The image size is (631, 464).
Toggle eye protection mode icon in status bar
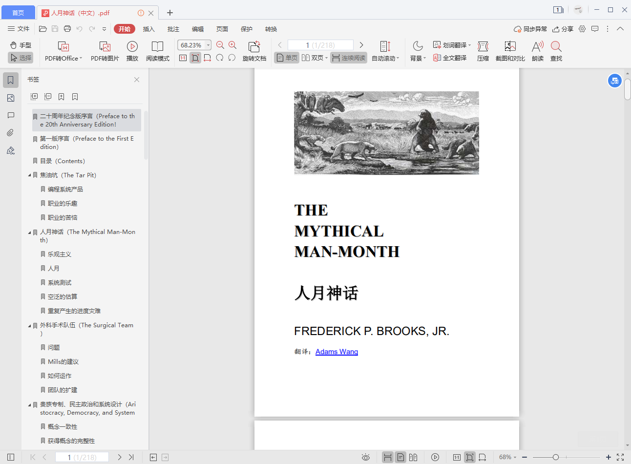366,457
